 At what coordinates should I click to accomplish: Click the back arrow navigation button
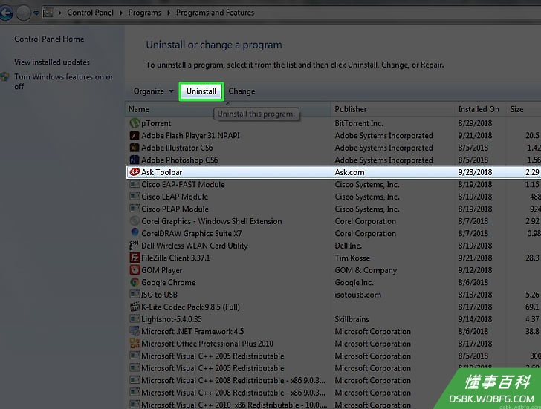click(6, 13)
